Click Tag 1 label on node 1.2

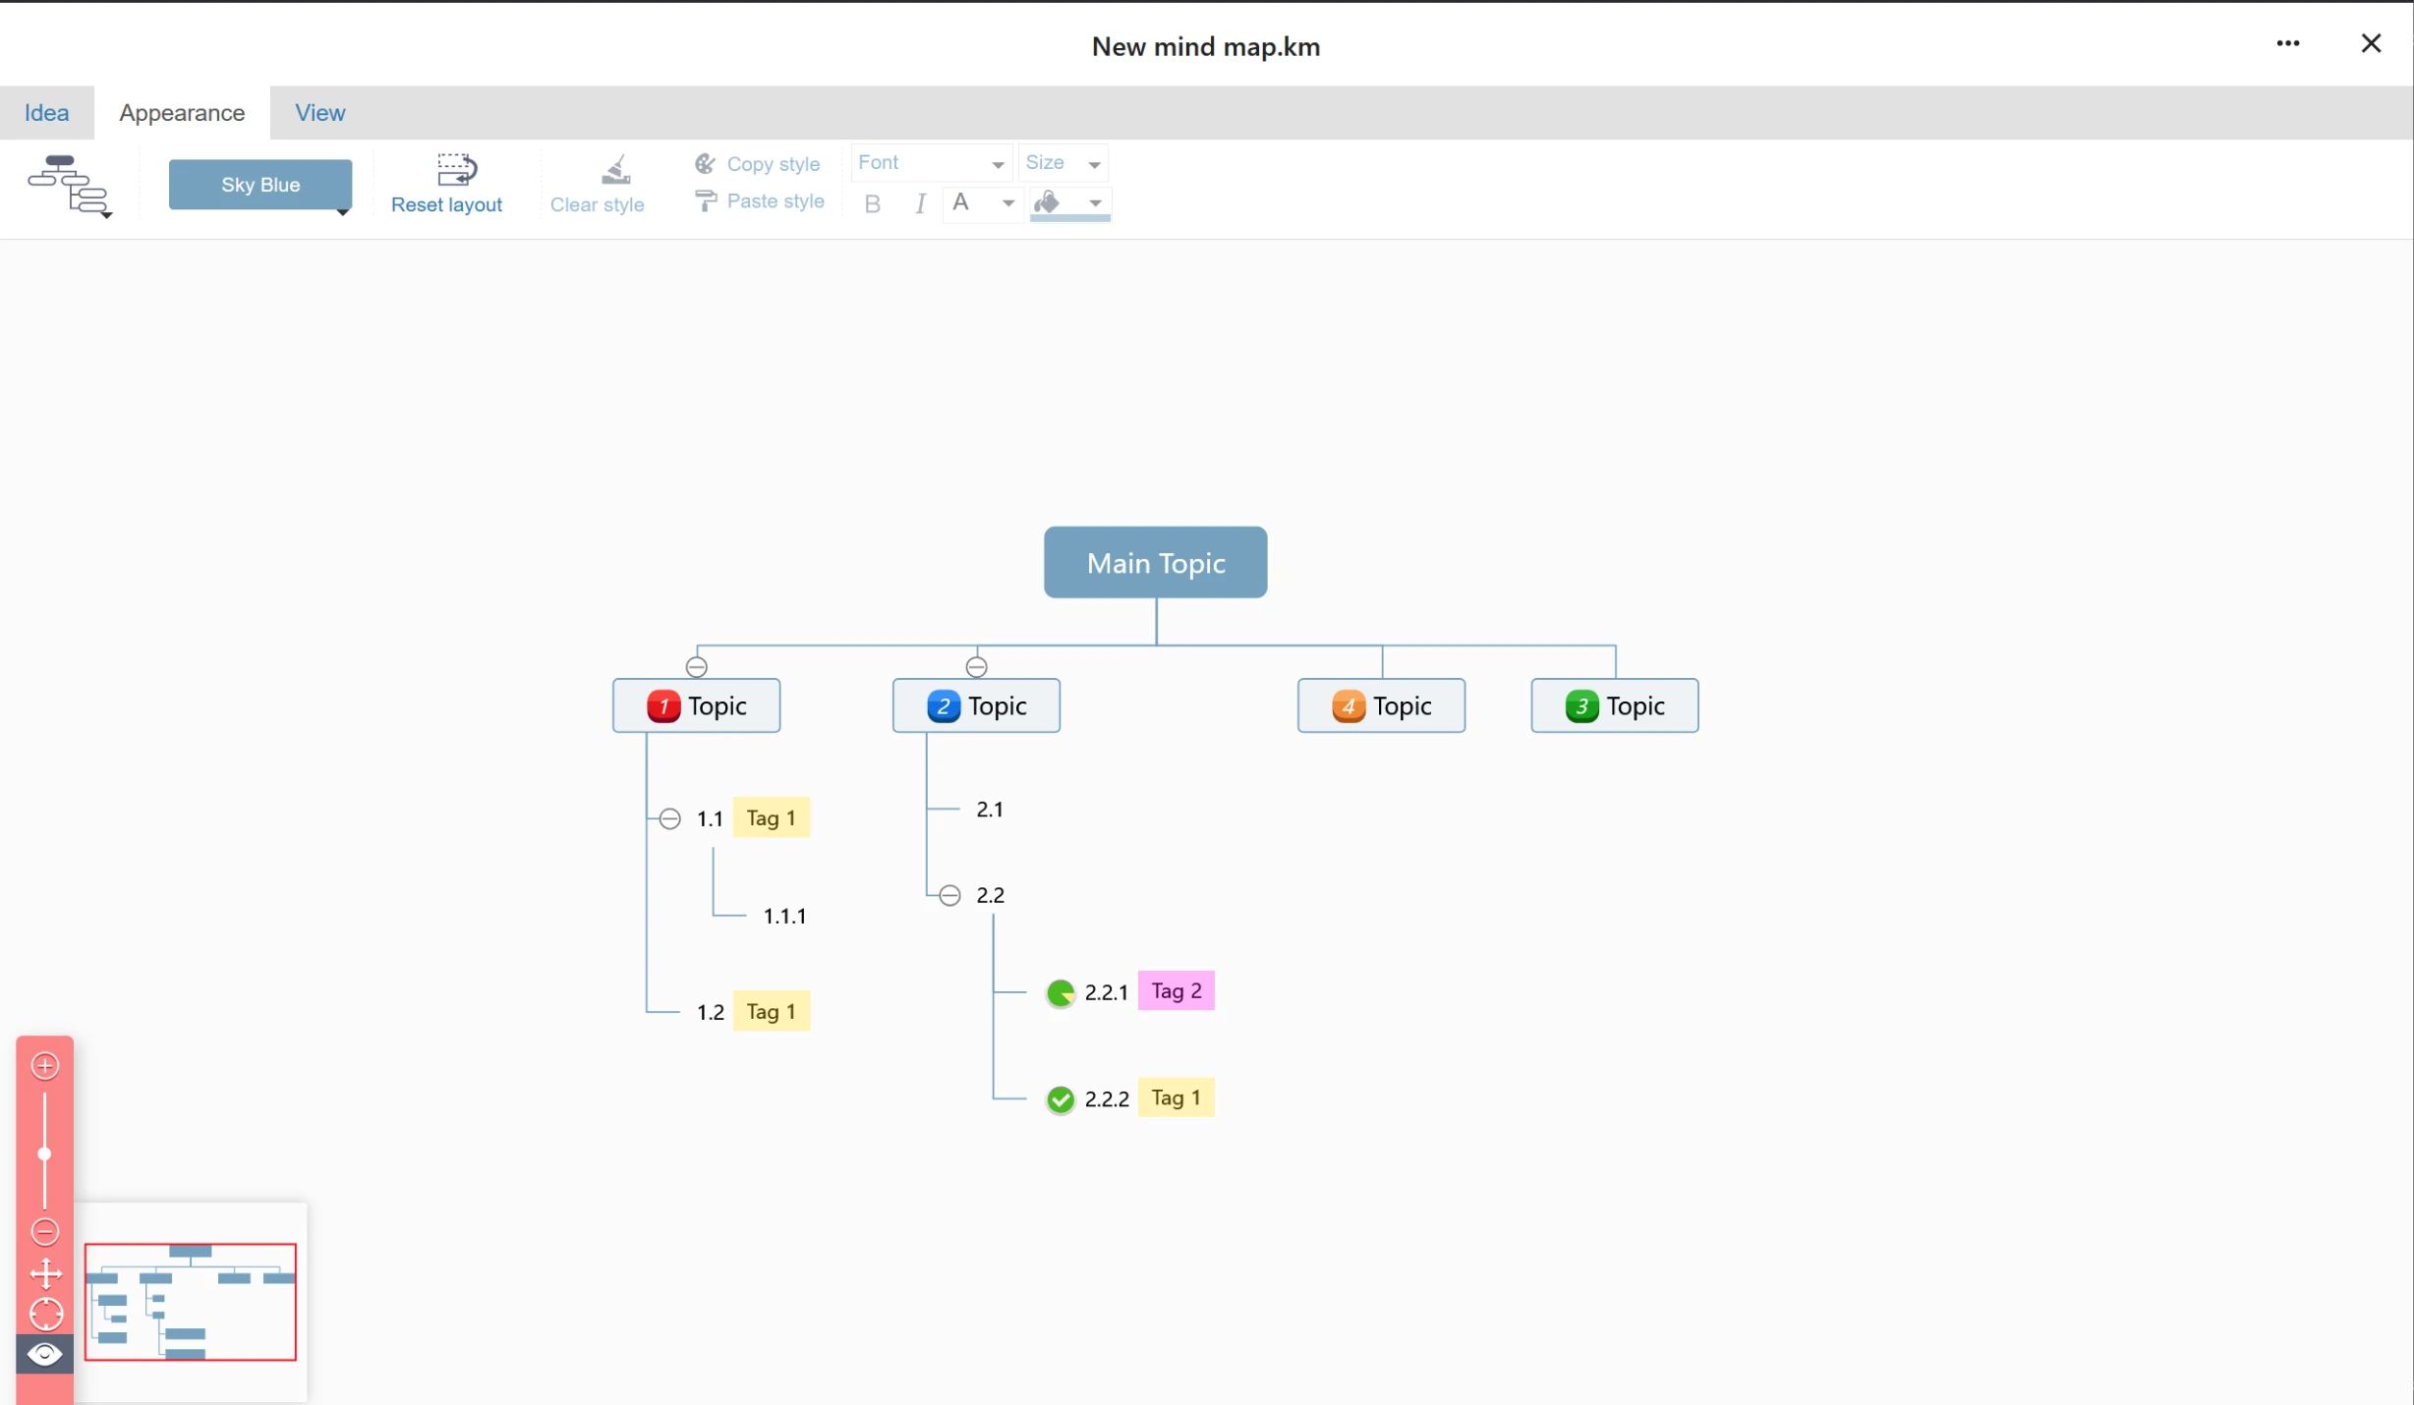point(772,1011)
